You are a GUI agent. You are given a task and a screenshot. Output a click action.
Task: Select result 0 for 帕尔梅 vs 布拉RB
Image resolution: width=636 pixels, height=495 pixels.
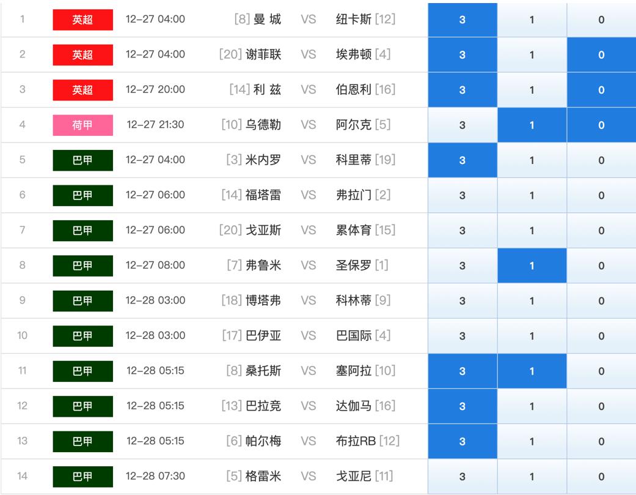602,441
